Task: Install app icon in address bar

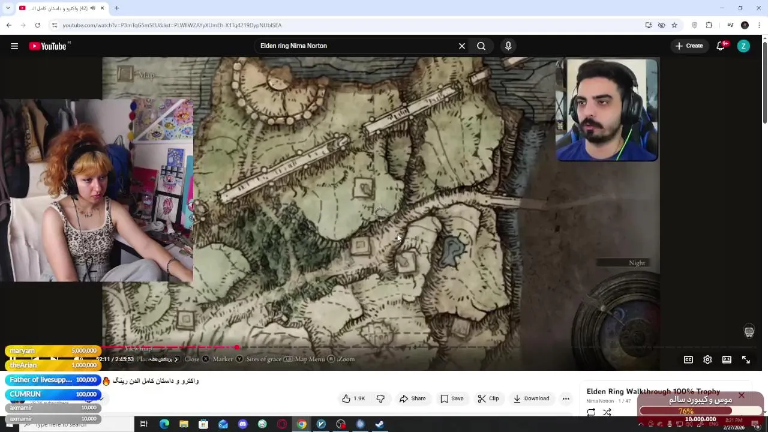Action: coord(649,25)
